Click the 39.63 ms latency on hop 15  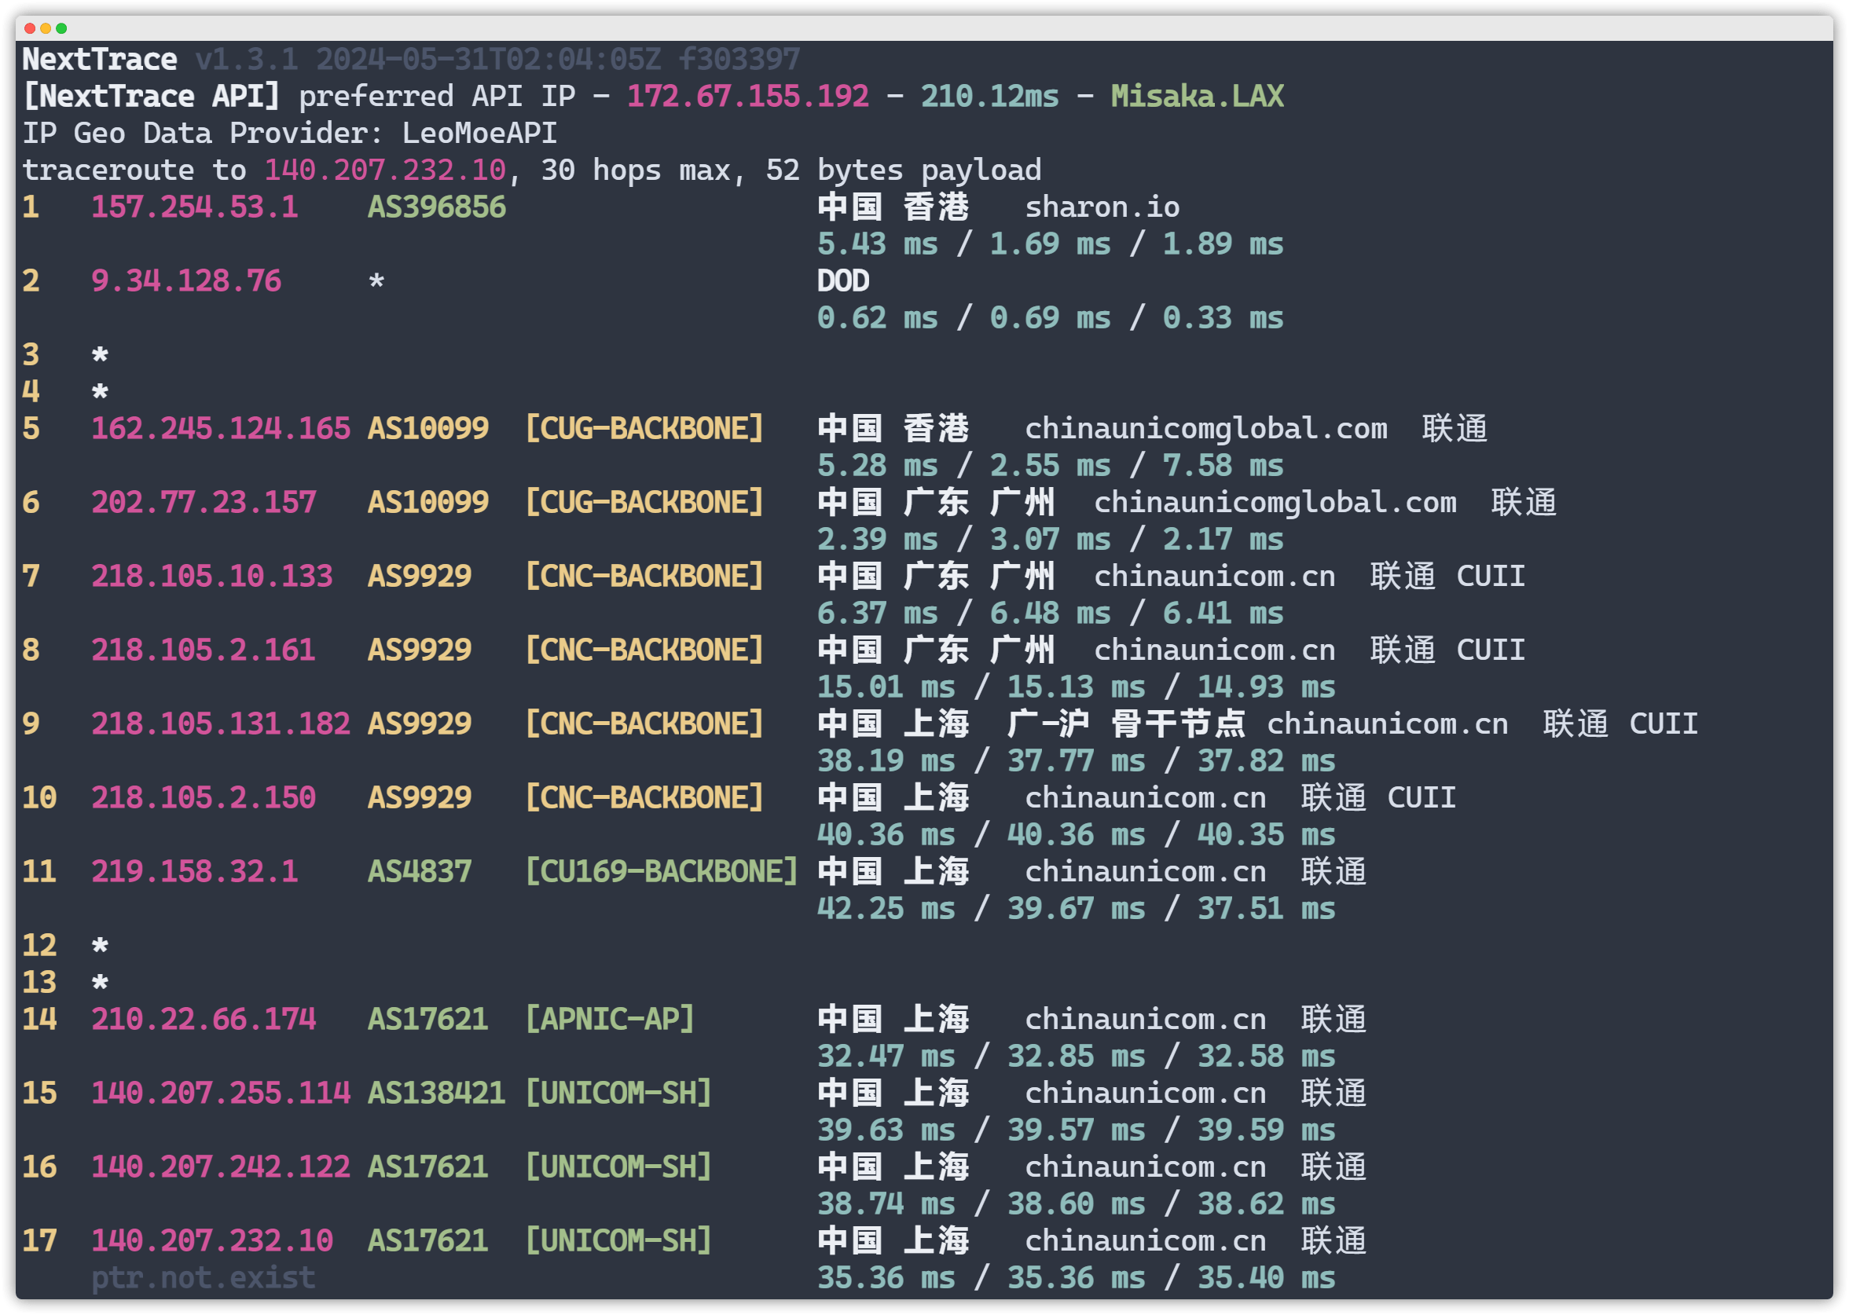(886, 1130)
